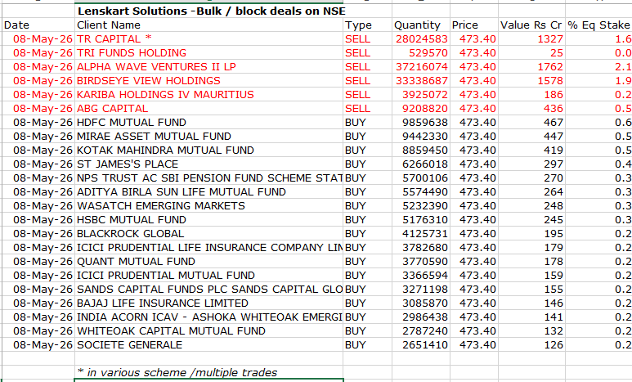Select 'SANDS CAPITAL FUNDS PLC' cell

(208, 290)
